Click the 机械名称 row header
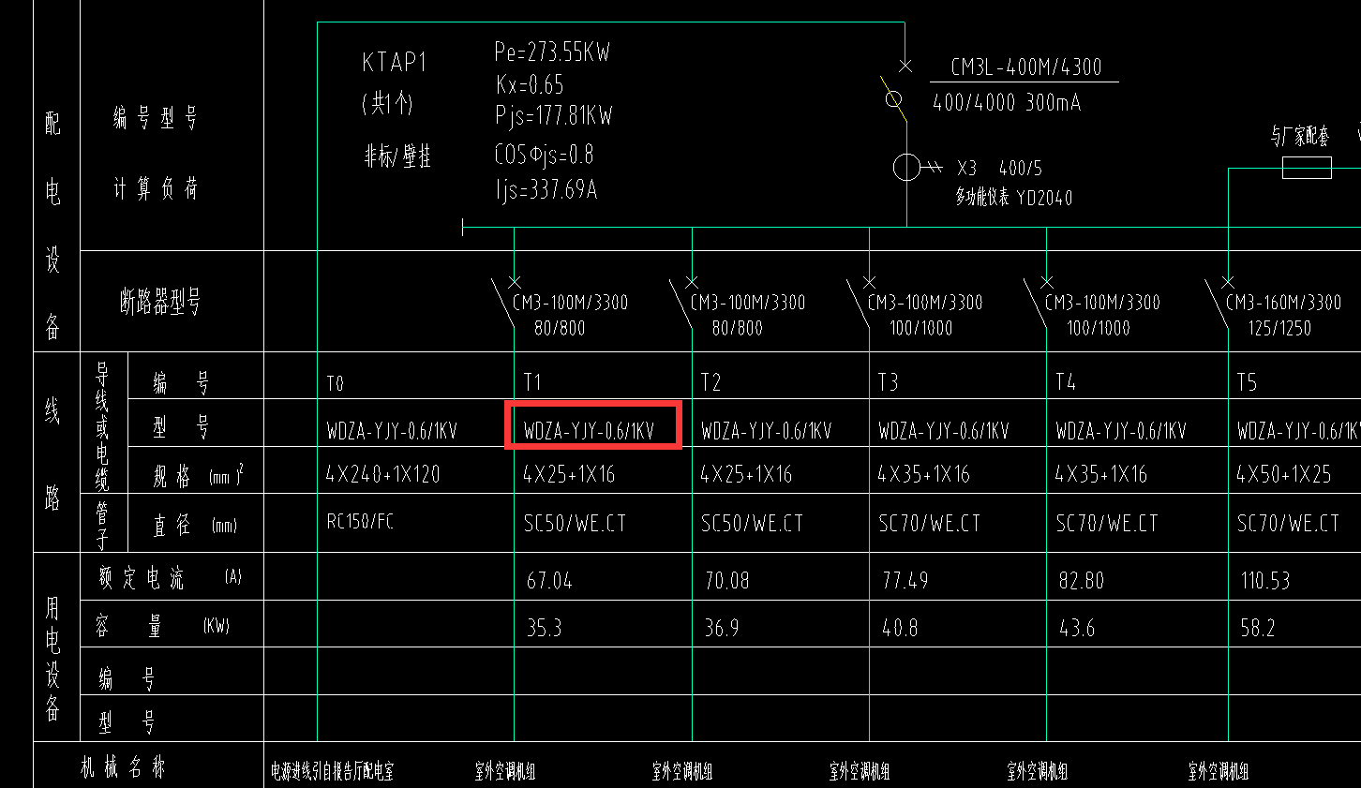Viewport: 1361px width, 788px height. [x=123, y=768]
